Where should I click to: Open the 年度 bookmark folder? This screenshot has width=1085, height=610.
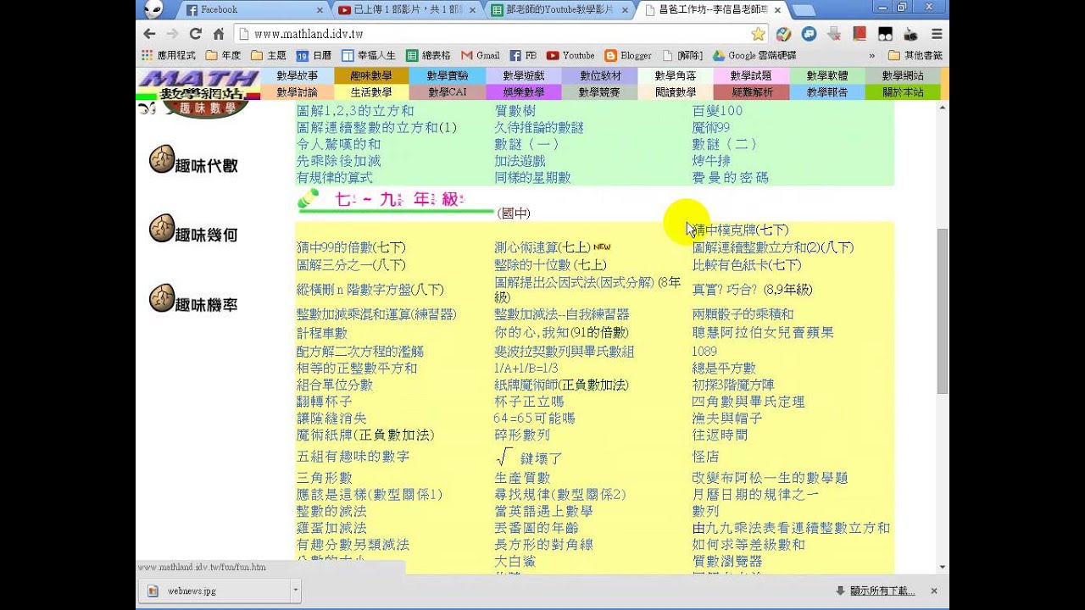coord(224,56)
